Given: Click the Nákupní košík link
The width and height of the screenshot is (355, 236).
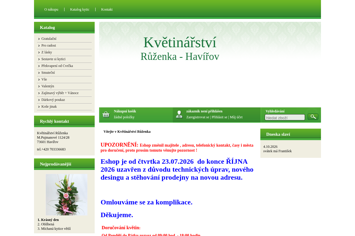Looking at the screenshot, I should (125, 111).
